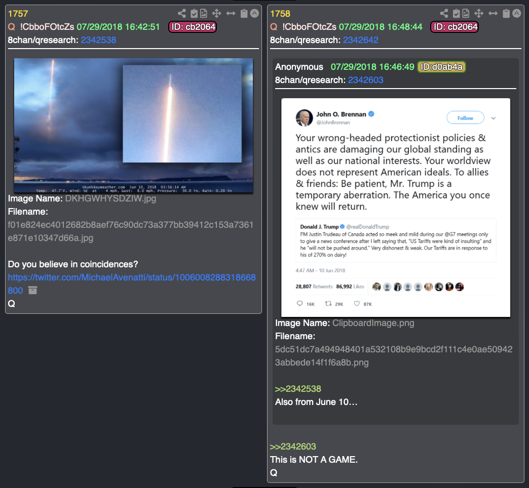Open the 8chan link 2342538
The width and height of the screenshot is (529, 488).
98,40
